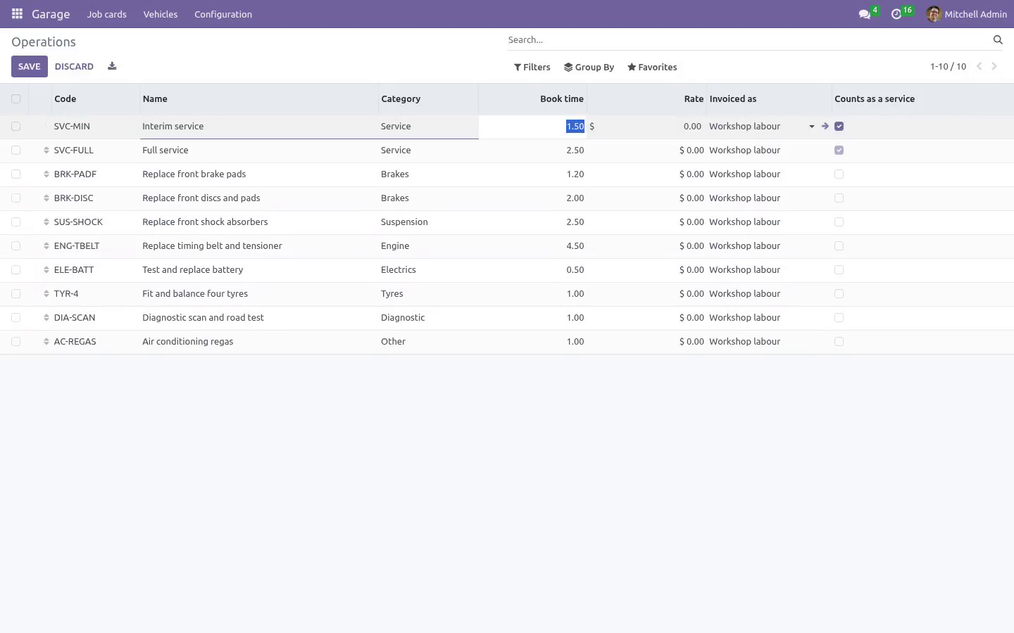Uncheck Counts as a service for Interim service
The width and height of the screenshot is (1014, 633).
[839, 127]
